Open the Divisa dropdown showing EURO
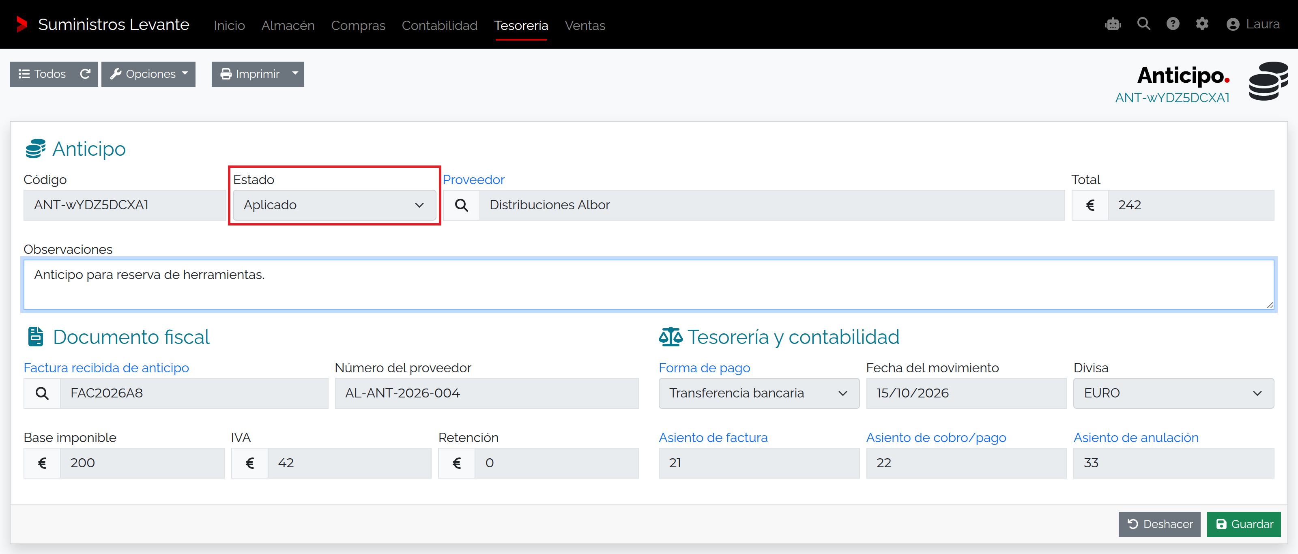 pyautogui.click(x=1173, y=393)
